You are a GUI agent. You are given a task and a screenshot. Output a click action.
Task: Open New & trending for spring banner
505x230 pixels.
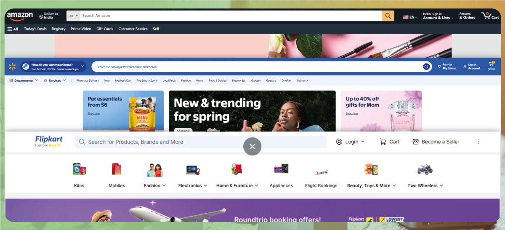(252, 111)
